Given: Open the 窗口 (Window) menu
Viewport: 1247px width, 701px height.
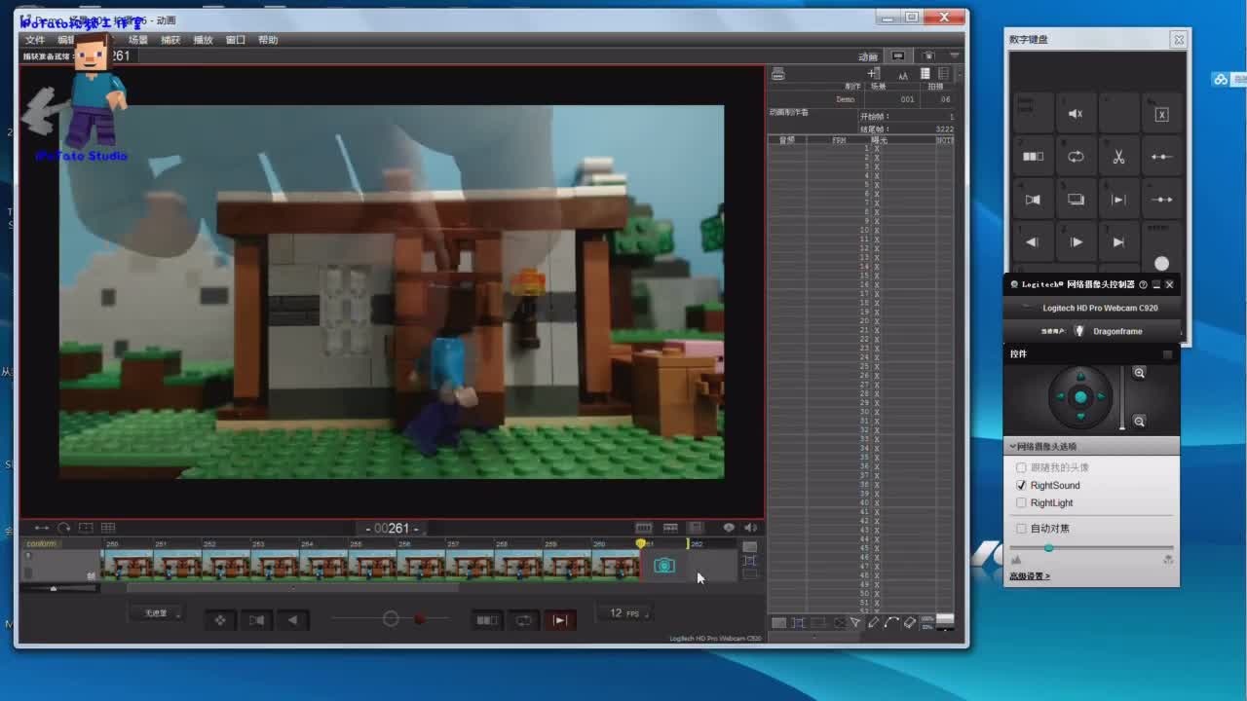Looking at the screenshot, I should click(x=235, y=40).
